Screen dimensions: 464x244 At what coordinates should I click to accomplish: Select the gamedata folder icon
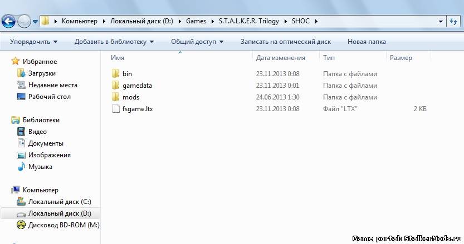116,86
